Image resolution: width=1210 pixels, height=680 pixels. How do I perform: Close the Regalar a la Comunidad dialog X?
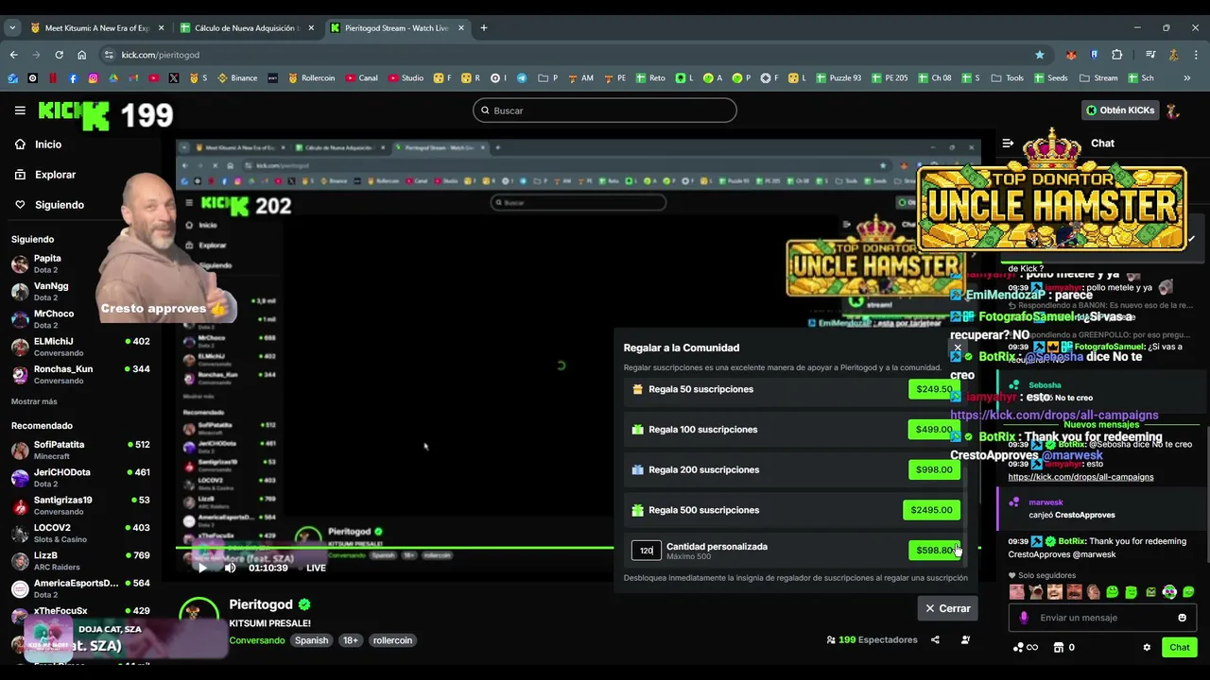(958, 348)
